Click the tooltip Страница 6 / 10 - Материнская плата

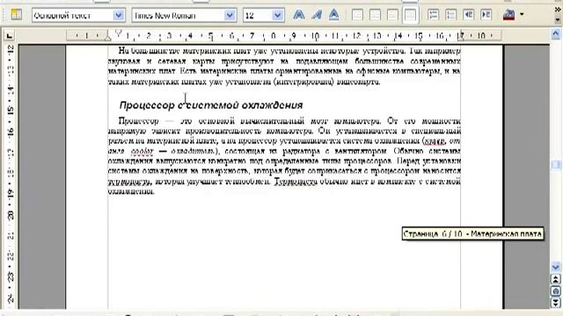click(472, 234)
